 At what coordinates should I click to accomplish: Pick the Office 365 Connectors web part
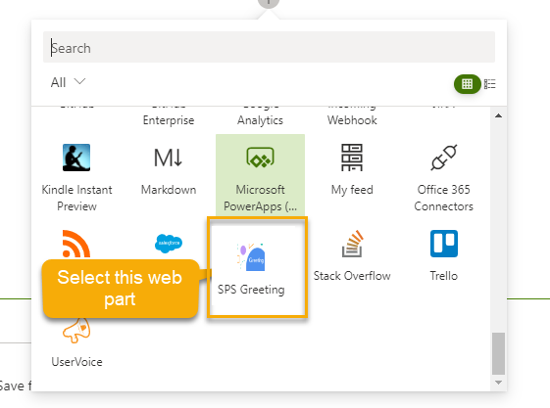click(x=444, y=177)
